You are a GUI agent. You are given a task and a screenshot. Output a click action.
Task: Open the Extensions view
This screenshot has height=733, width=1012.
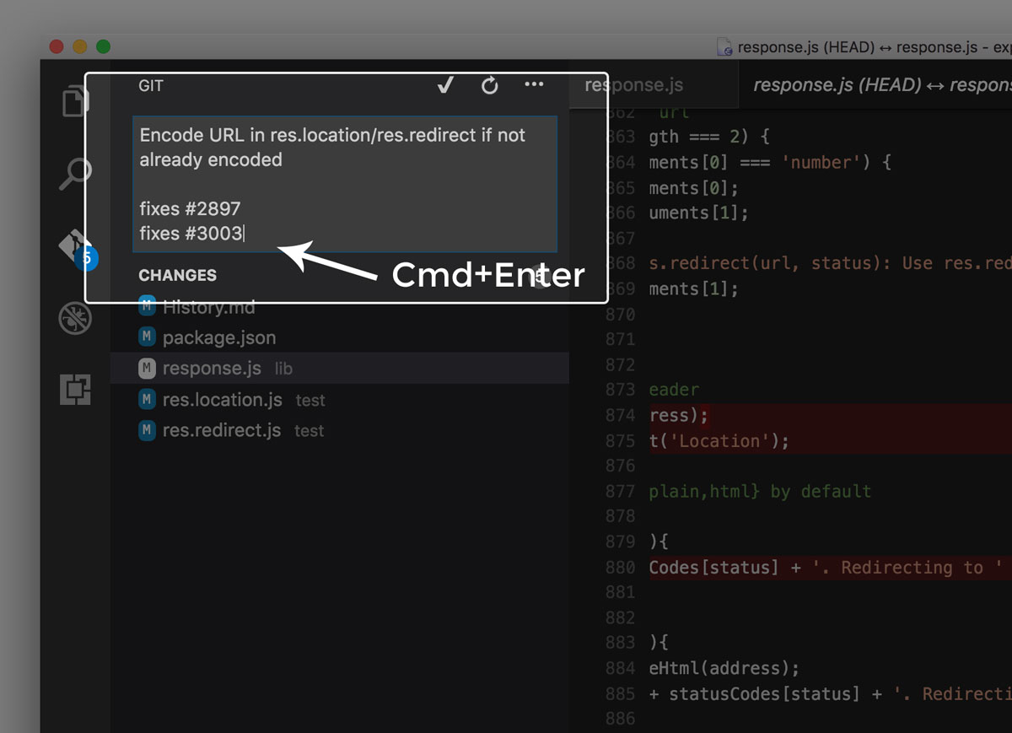click(74, 389)
